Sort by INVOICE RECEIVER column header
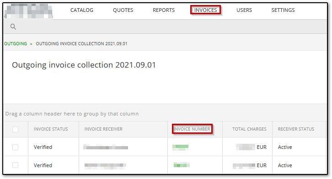This screenshot has height=179, width=332. pos(103,129)
